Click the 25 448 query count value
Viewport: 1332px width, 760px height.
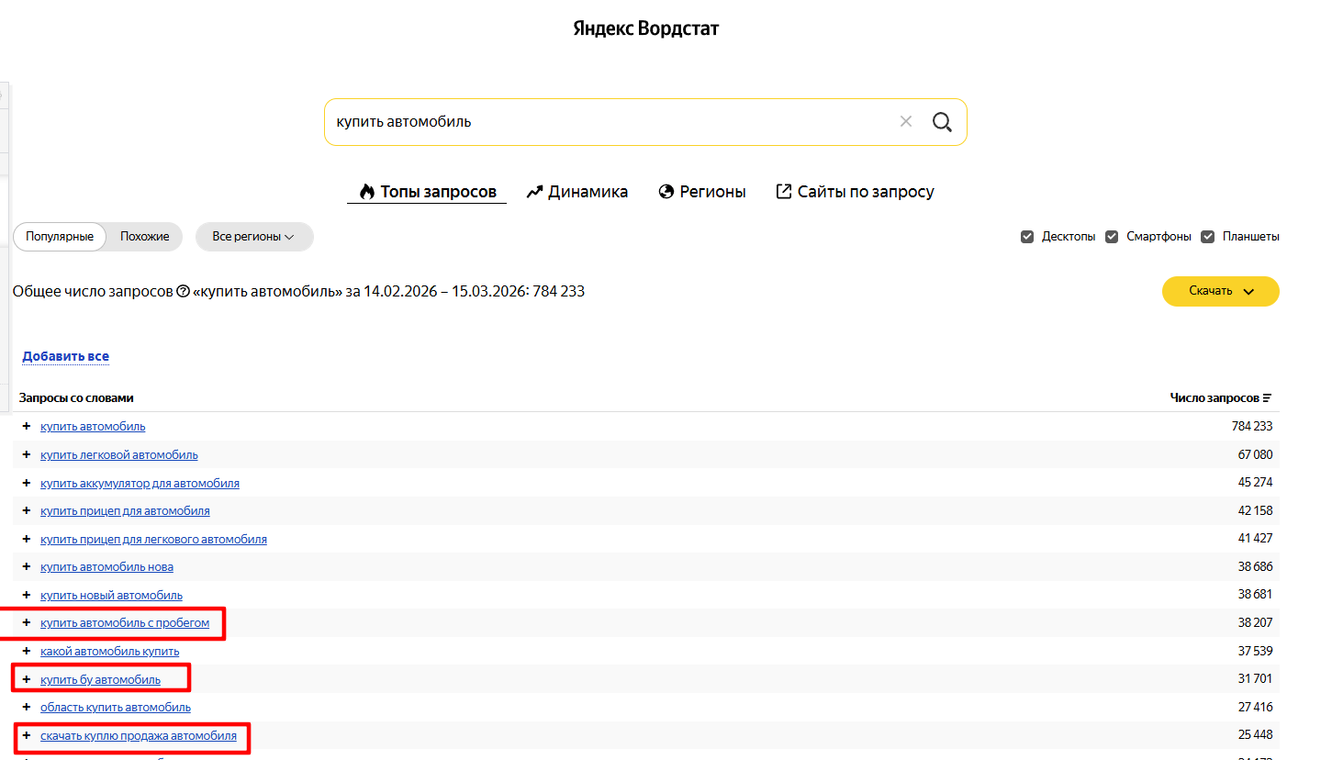point(1255,735)
